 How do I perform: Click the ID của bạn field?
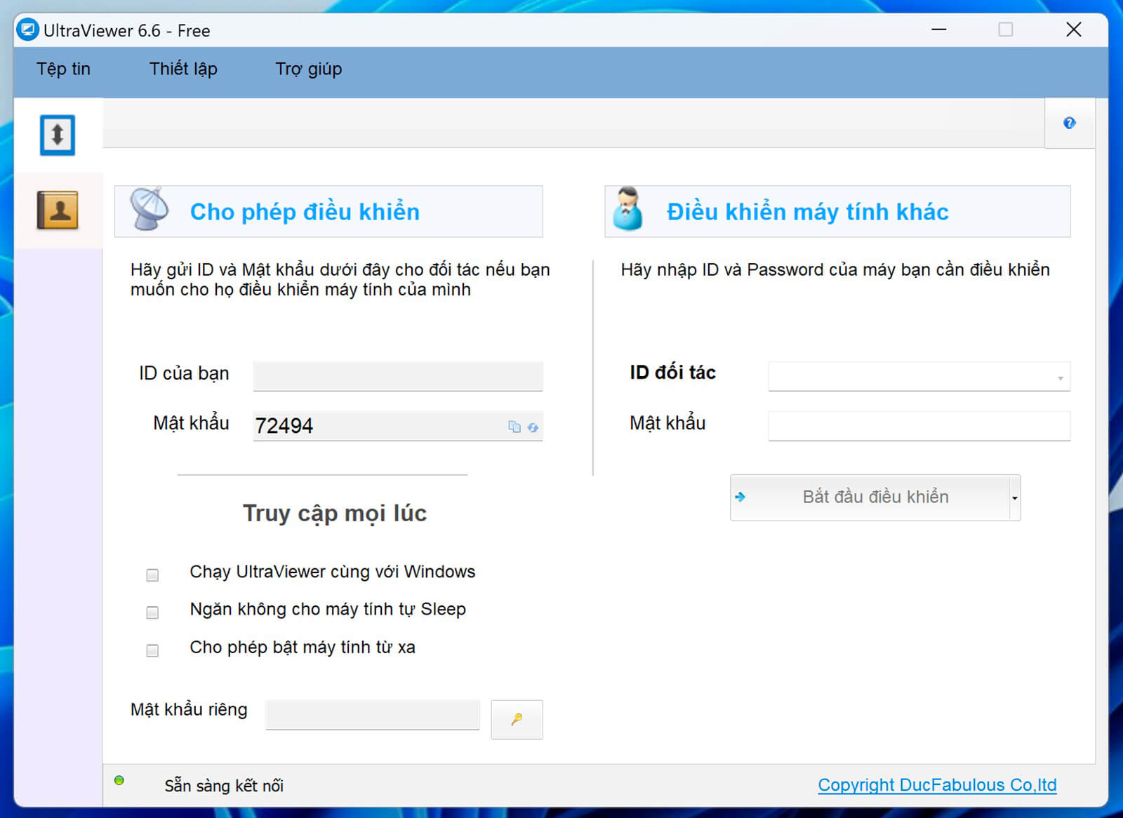[398, 376]
